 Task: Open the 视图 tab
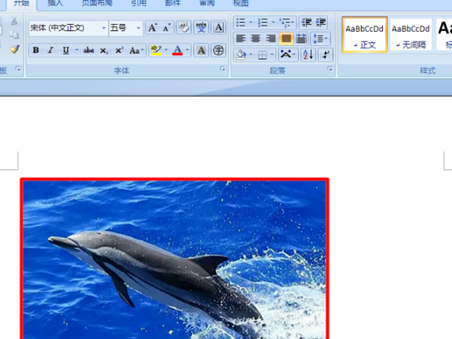click(241, 4)
